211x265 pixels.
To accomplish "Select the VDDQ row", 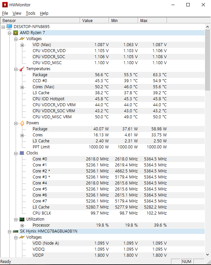I will tap(118, 249).
